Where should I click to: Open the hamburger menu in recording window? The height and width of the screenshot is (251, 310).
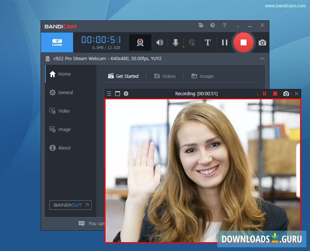[109, 94]
